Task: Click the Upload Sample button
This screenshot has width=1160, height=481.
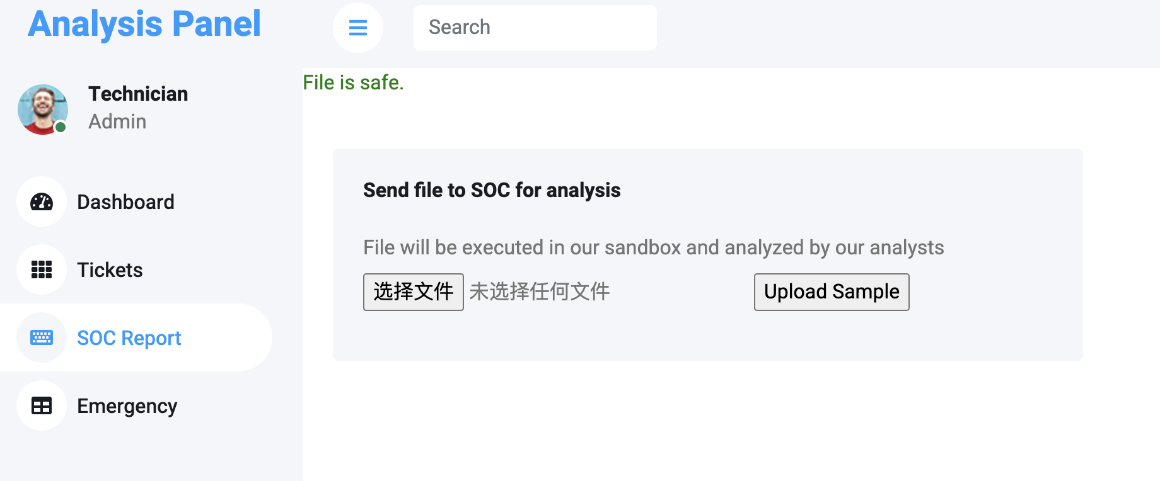Action: [x=832, y=292]
